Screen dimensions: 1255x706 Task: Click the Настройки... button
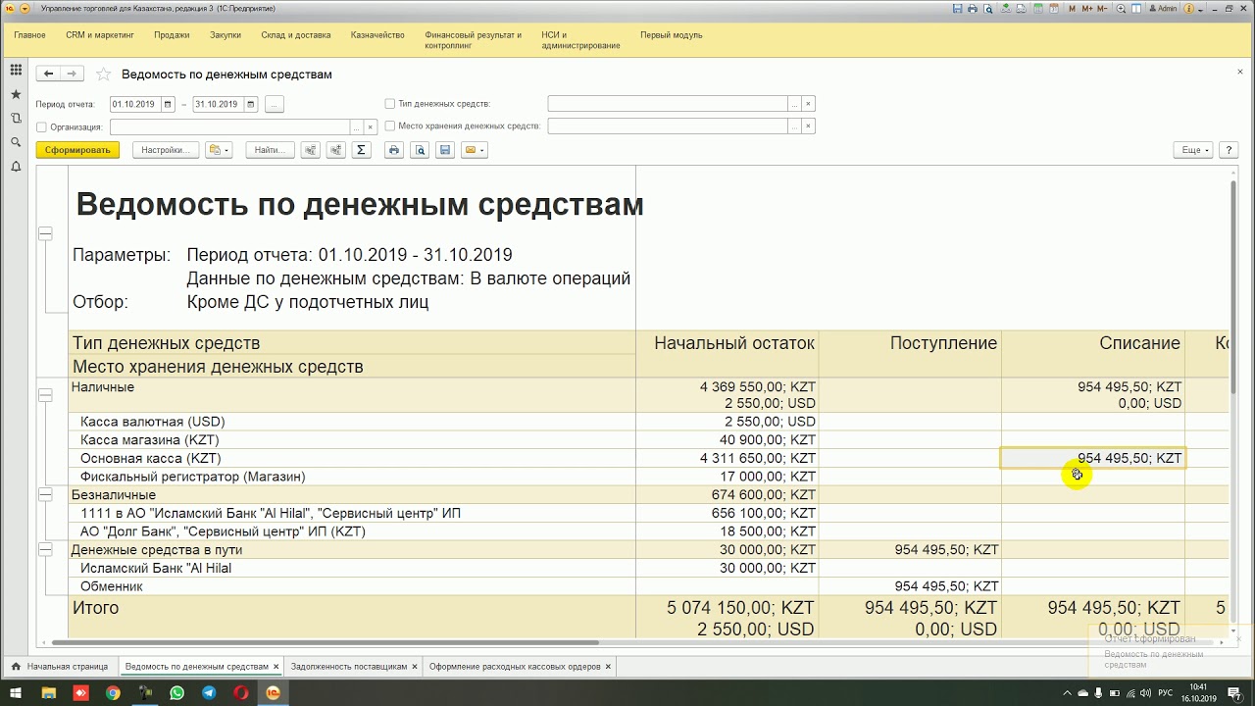click(x=165, y=150)
